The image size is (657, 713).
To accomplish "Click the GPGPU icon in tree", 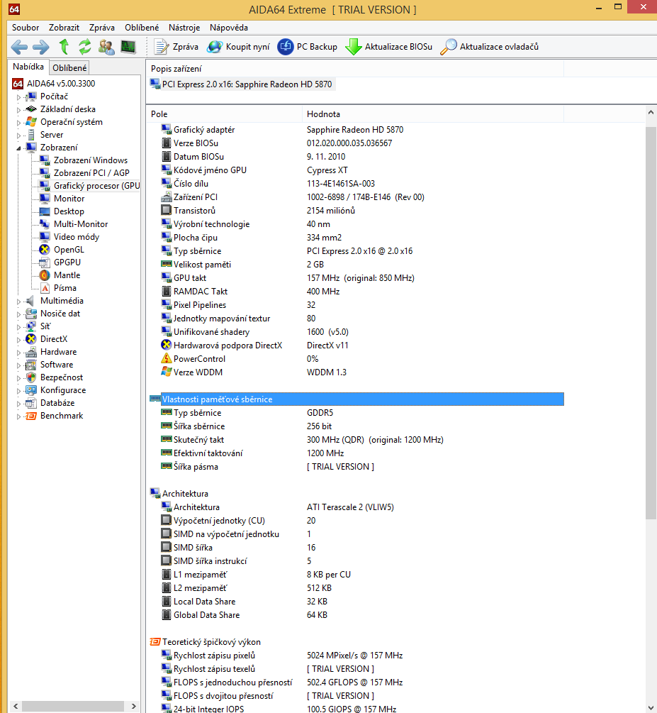I will point(44,262).
